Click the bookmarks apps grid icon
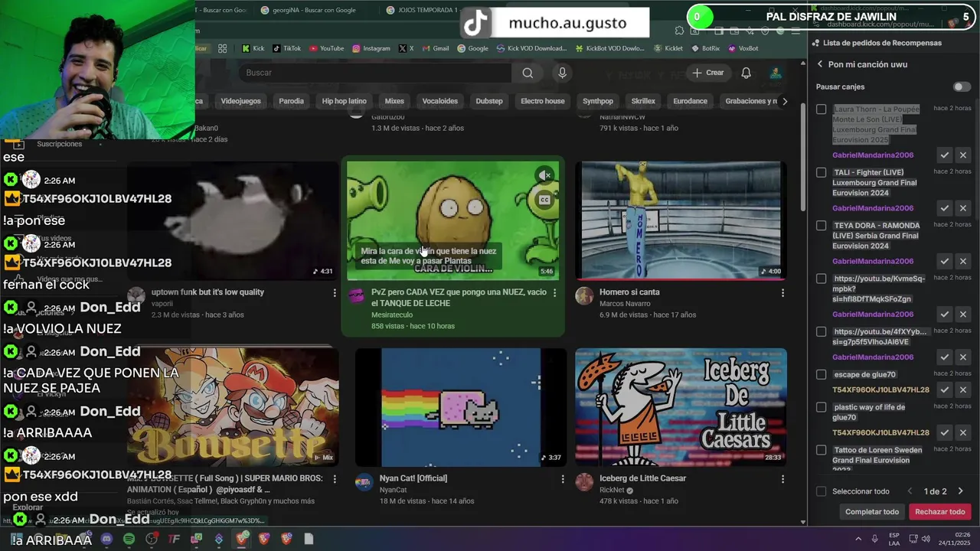Image resolution: width=980 pixels, height=551 pixels. (222, 48)
